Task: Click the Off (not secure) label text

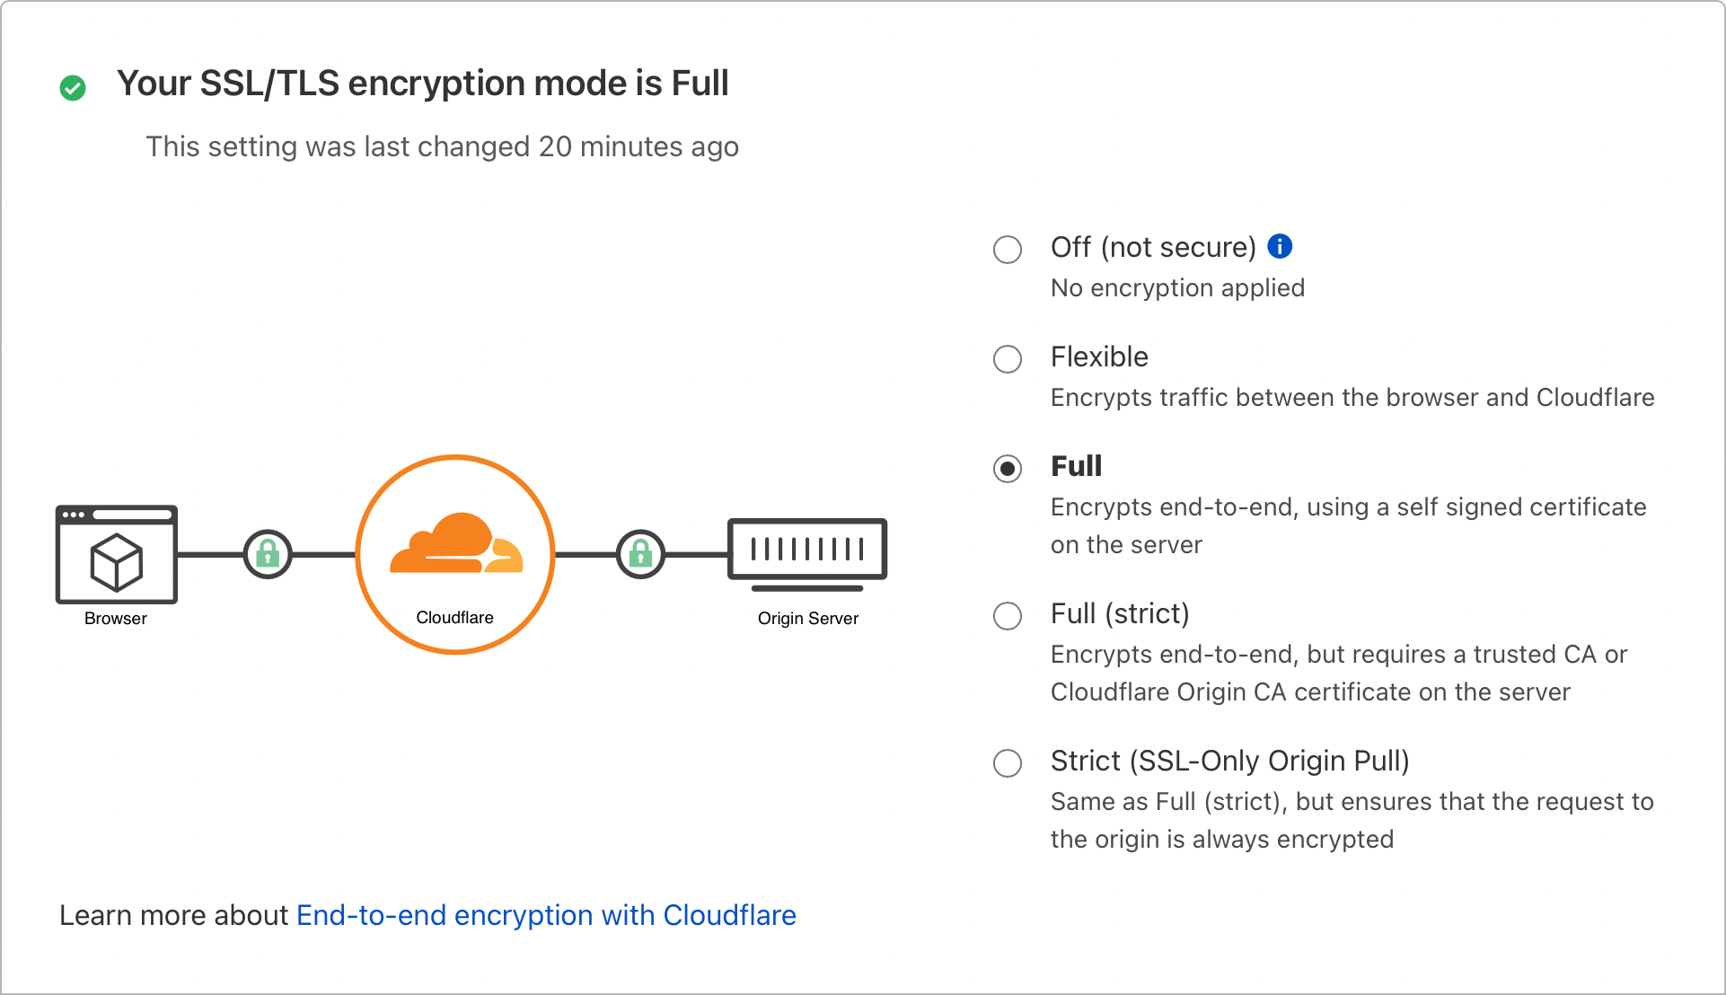Action: coord(1152,247)
